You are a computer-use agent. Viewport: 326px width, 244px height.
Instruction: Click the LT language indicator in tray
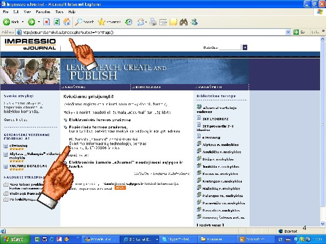(x=280, y=239)
